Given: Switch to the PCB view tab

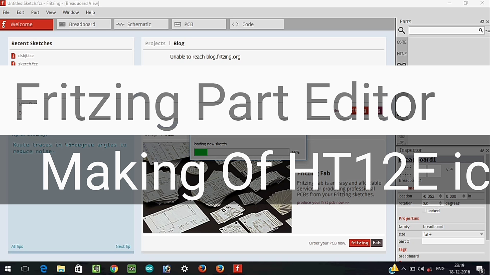Looking at the screenshot, I should coord(199,24).
